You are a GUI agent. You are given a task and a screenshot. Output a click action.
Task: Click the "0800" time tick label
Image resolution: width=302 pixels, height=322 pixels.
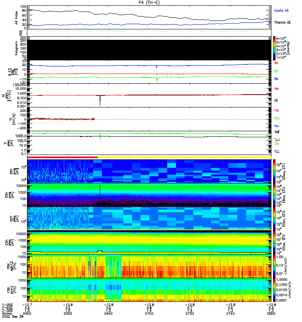click(271, 314)
